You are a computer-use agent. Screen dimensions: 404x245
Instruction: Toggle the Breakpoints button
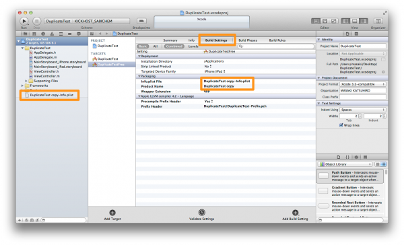click(x=141, y=21)
